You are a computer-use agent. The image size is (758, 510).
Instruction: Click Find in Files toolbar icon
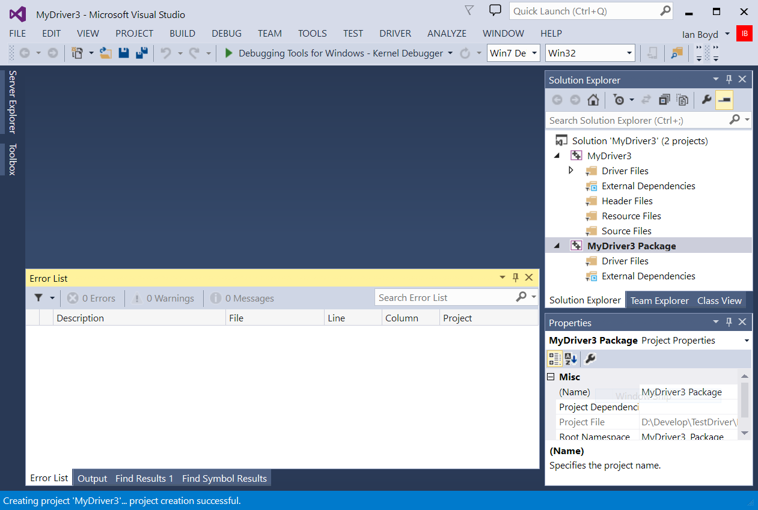[677, 53]
